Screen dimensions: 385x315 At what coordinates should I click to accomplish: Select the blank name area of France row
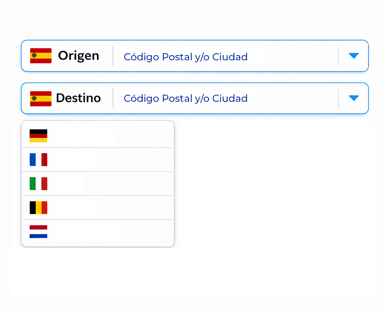pos(75,160)
